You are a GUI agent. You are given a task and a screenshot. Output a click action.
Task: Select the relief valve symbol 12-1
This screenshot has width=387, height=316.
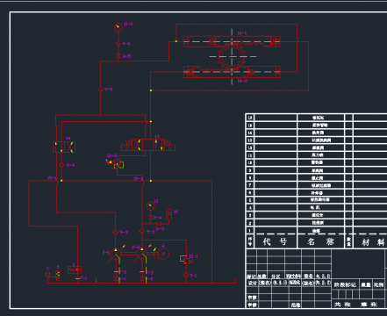pyautogui.click(x=185, y=260)
